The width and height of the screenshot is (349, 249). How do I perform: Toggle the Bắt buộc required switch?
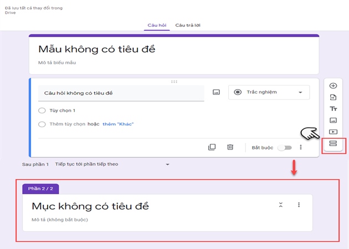[285, 148]
